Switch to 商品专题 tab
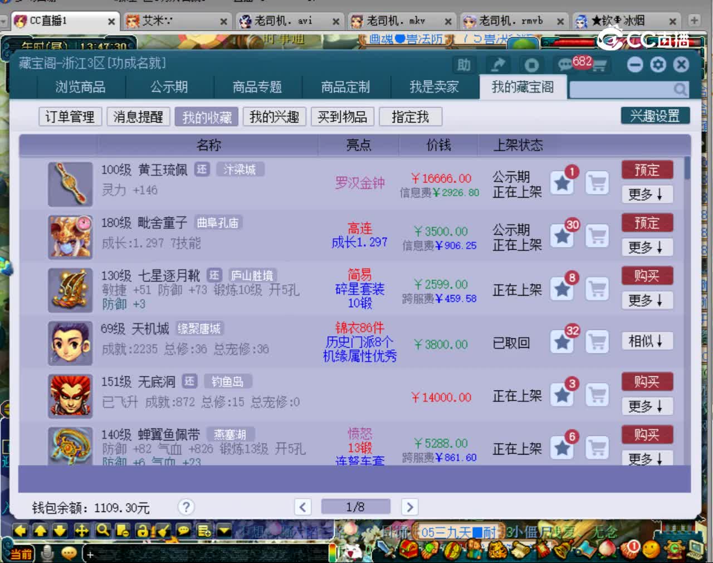The image size is (713, 563). 257,87
